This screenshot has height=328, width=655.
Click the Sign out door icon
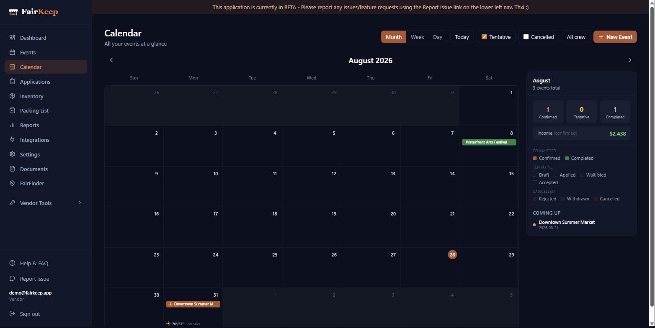click(12, 314)
